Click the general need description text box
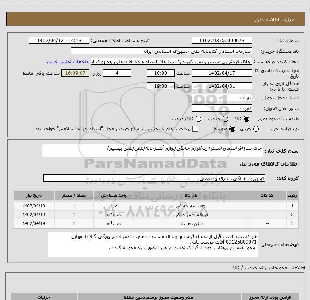The image size is (310, 300). click(153, 151)
